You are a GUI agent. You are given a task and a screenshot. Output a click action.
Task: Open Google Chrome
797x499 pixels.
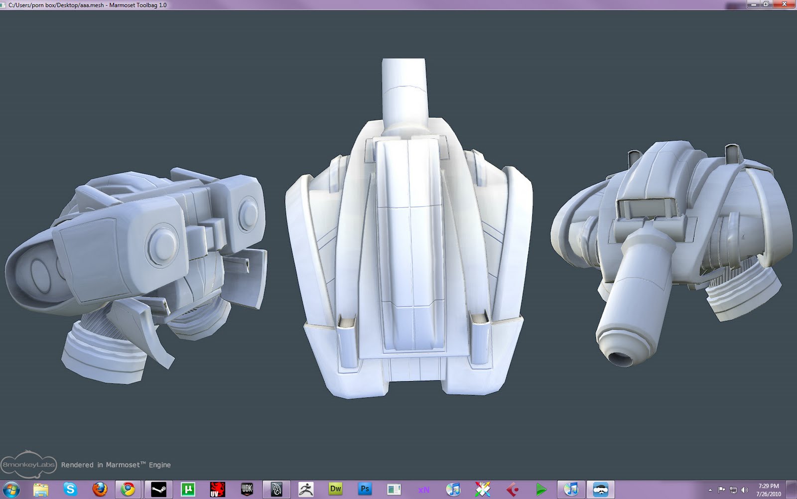(127, 490)
